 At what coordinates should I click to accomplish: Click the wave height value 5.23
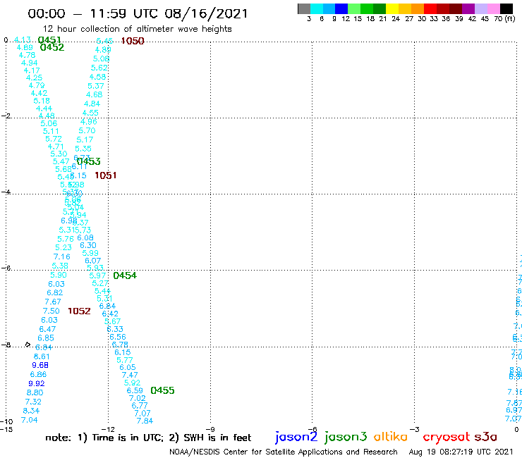click(63, 248)
